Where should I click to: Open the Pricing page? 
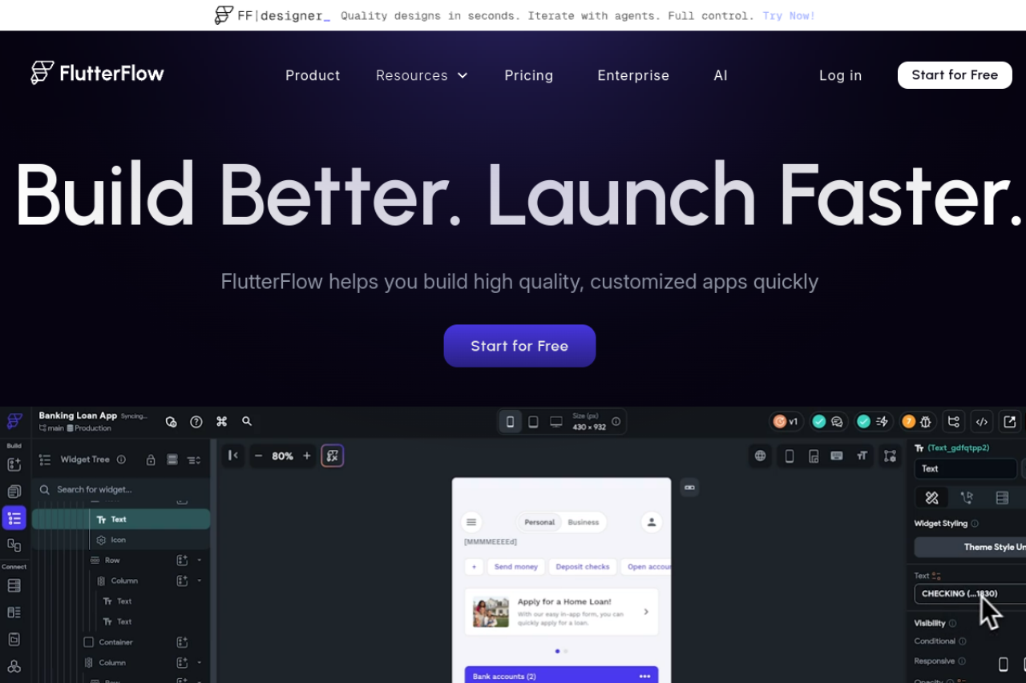529,75
